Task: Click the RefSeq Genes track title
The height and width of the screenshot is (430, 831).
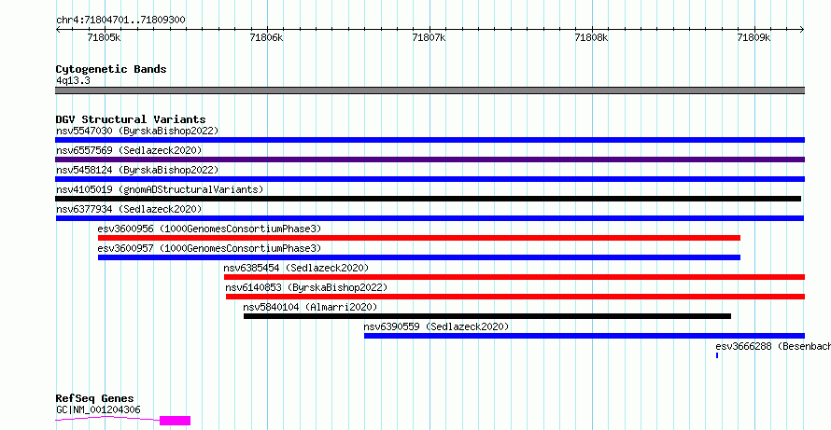Action: click(x=94, y=398)
